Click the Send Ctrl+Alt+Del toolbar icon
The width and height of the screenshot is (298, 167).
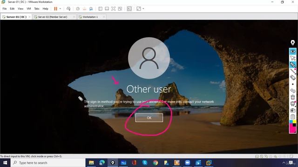(x=68, y=9)
